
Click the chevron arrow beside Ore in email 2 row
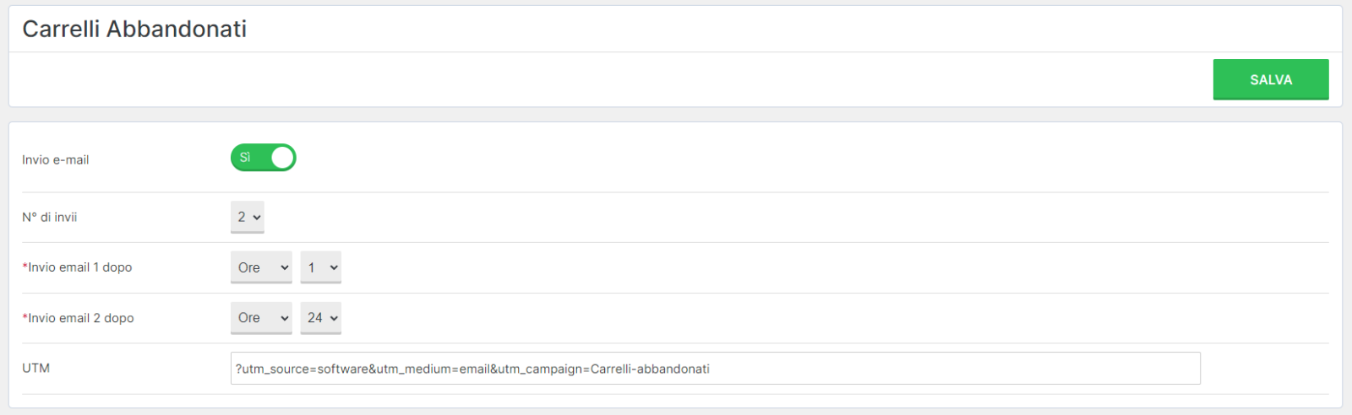[x=285, y=319]
